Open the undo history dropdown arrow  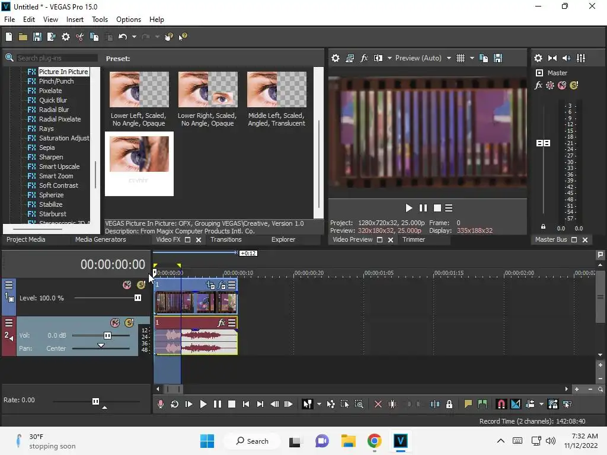(x=134, y=37)
